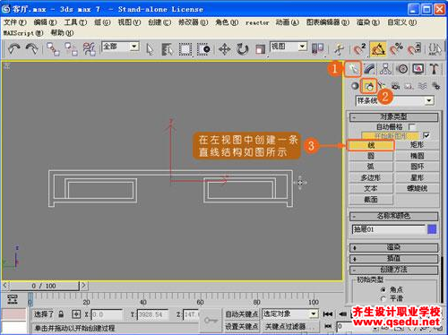Click the 抽屉01 object name field
The height and width of the screenshot is (335, 448).
tap(388, 229)
